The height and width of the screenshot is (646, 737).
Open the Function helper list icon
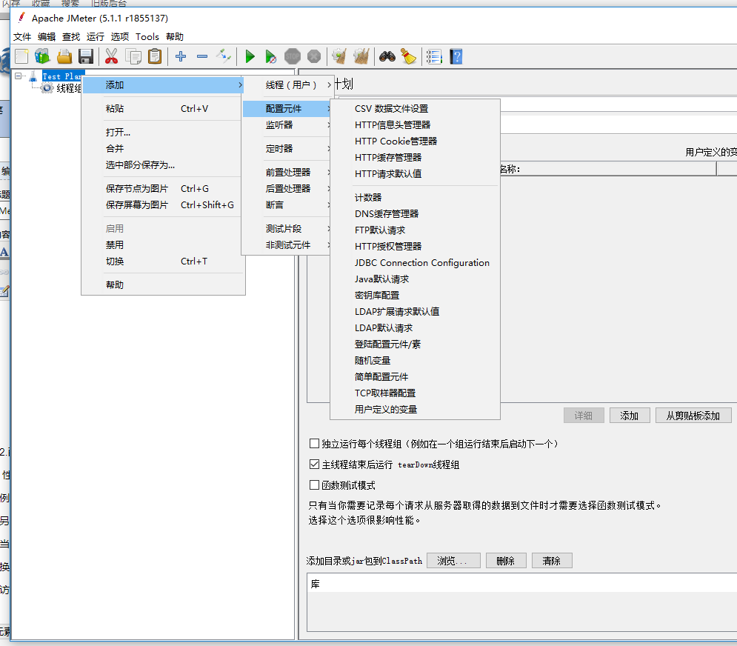[x=434, y=57]
